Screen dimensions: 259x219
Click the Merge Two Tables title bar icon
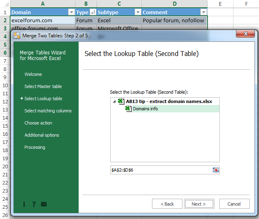(x=17, y=35)
